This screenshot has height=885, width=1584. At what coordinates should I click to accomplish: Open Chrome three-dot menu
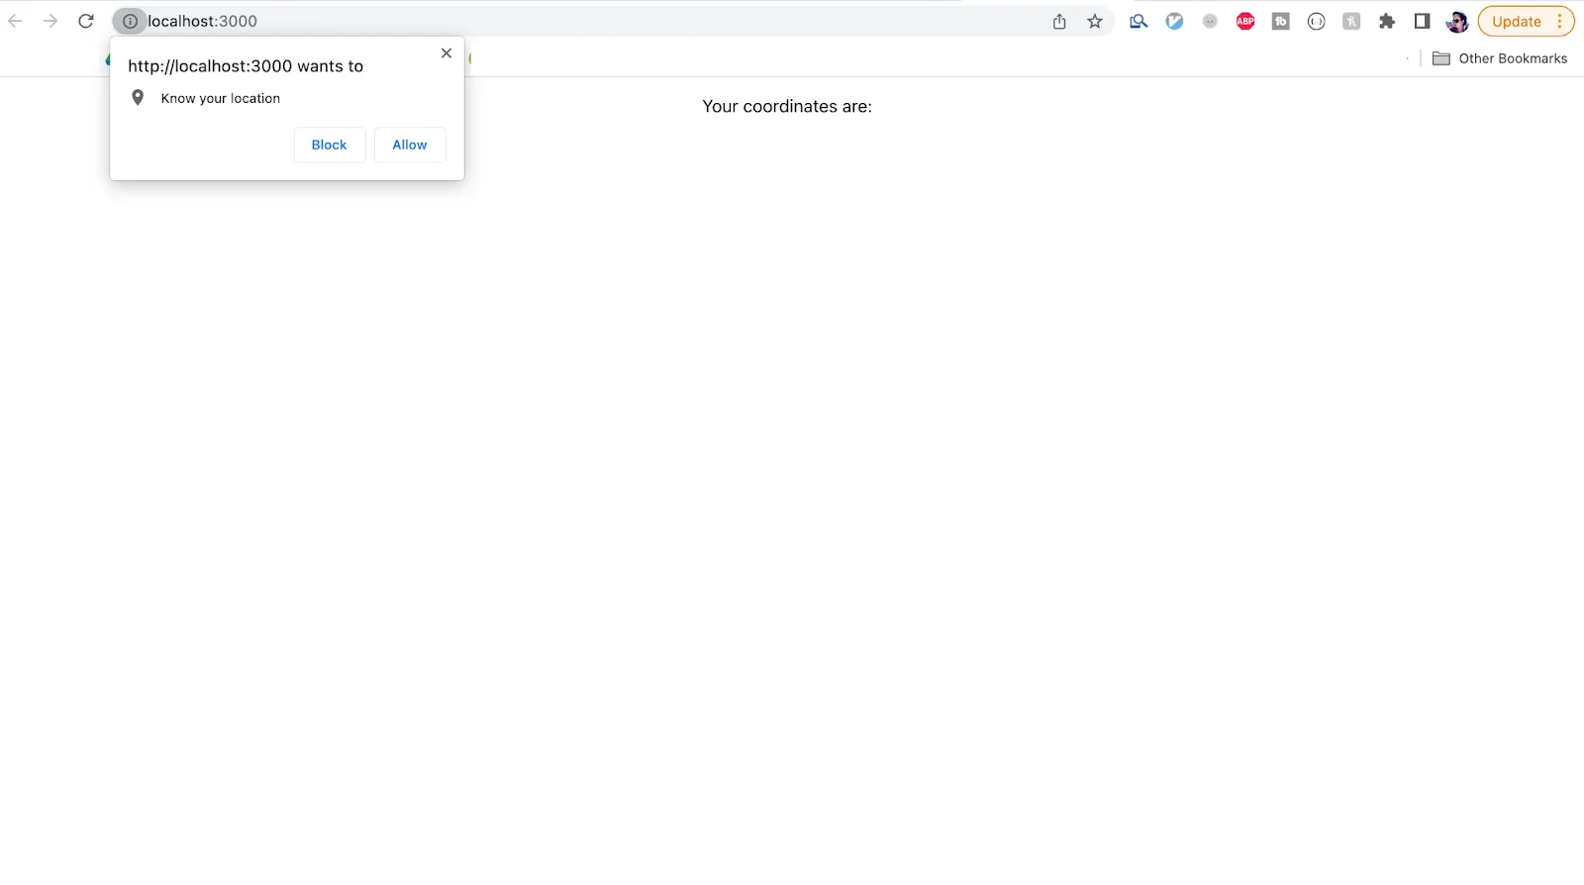click(x=1559, y=21)
